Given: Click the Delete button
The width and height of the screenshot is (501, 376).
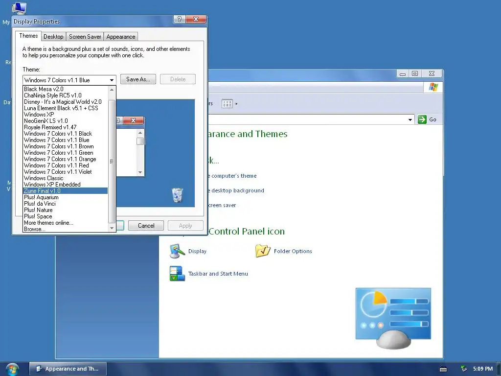Looking at the screenshot, I should pyautogui.click(x=178, y=79).
